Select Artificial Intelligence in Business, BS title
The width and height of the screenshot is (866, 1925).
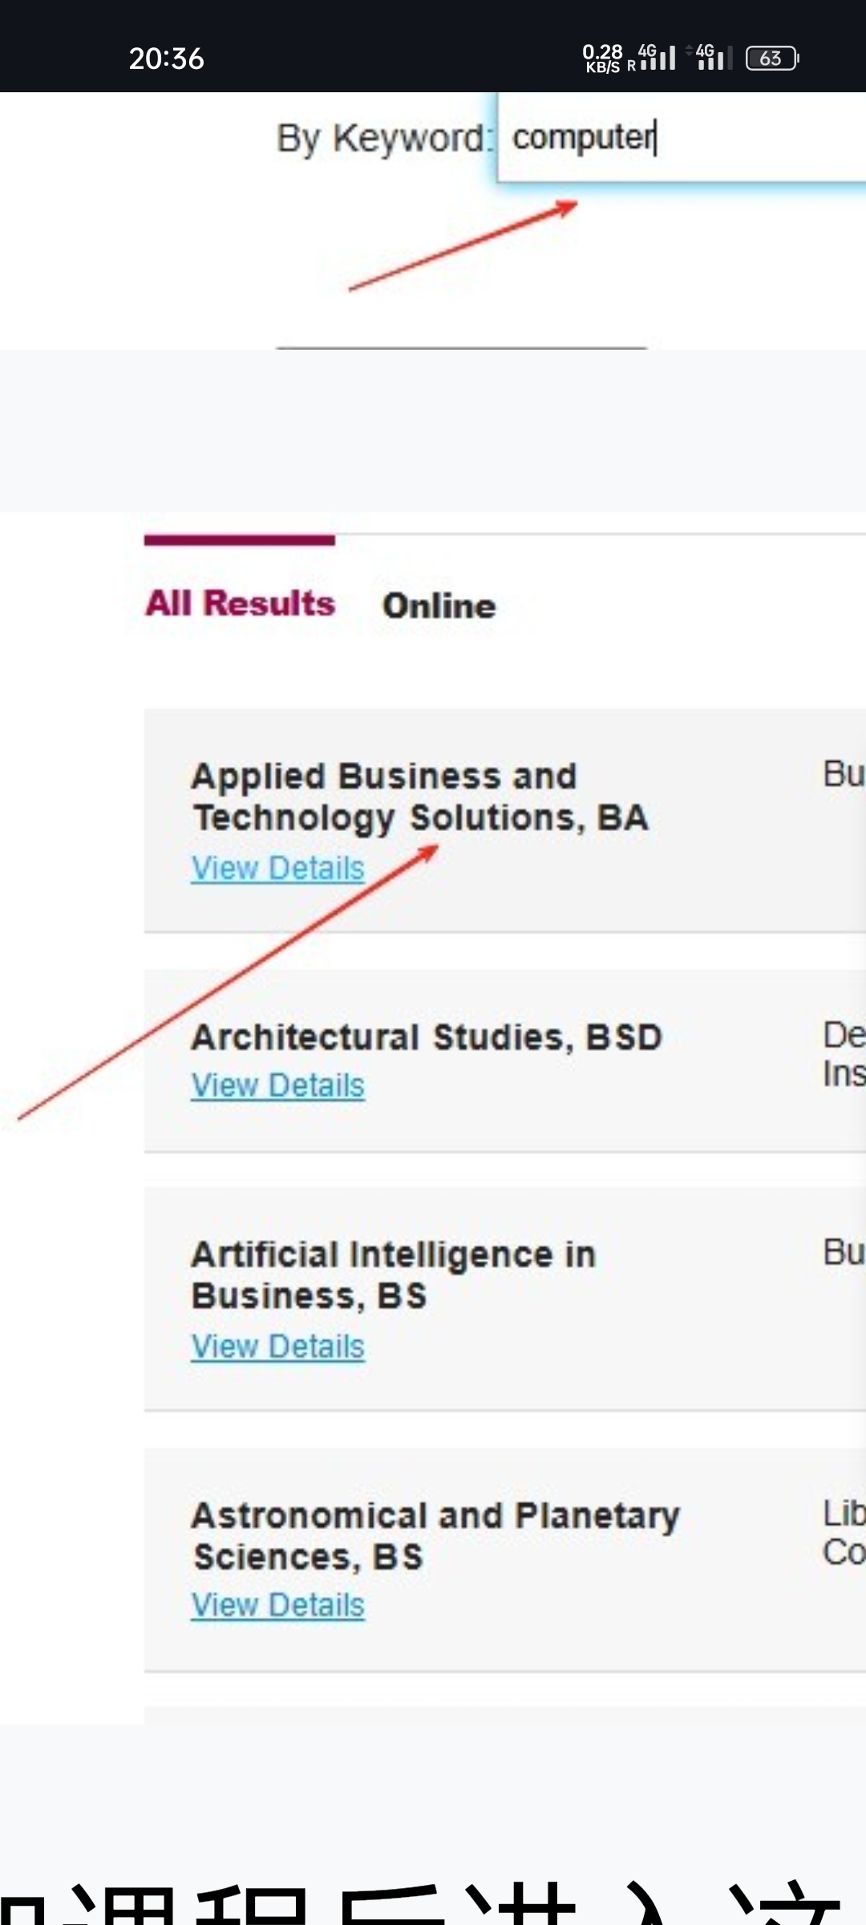click(x=393, y=1275)
